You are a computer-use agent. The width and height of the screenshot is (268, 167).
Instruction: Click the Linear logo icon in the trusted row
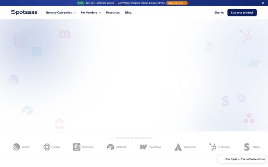click(x=16, y=147)
